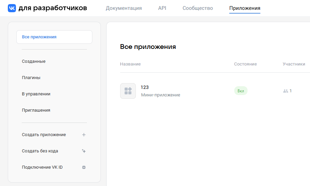310x186 pixels.
Task: Click the Вкл status badge
Action: [241, 91]
